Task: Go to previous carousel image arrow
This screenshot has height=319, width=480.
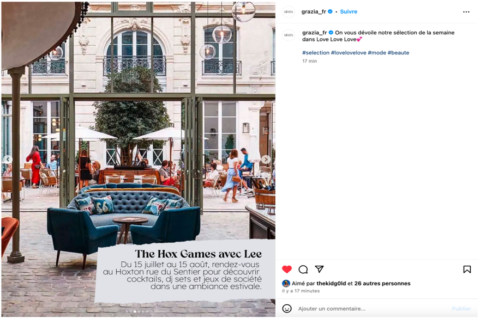Action: pyautogui.click(x=8, y=159)
